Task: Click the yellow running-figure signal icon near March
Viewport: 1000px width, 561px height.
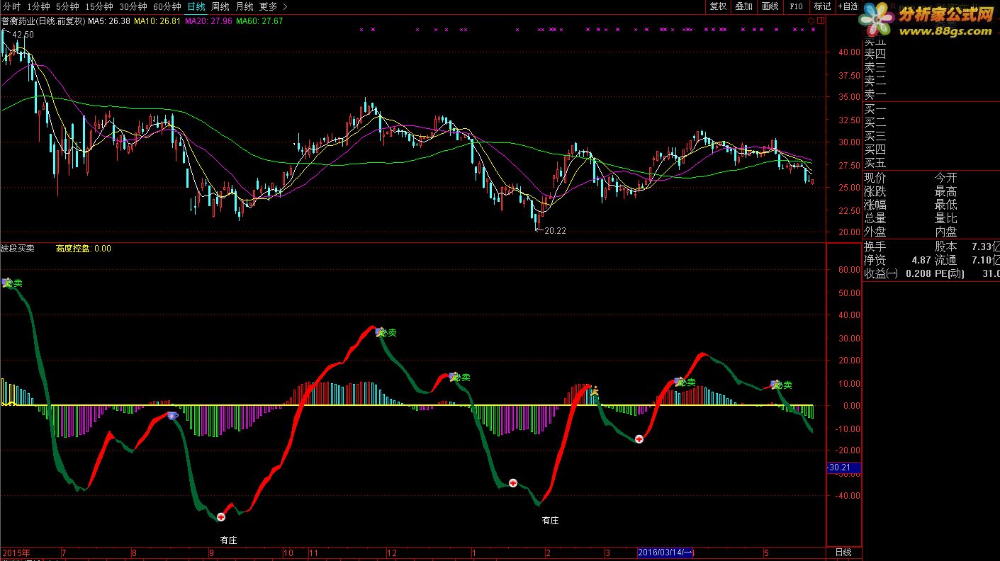Action: (595, 390)
